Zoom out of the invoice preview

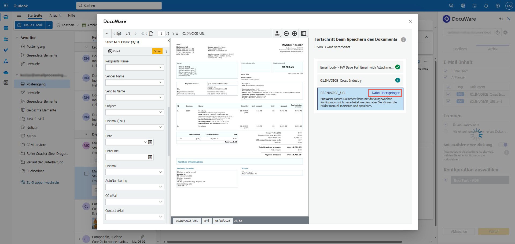(286, 33)
